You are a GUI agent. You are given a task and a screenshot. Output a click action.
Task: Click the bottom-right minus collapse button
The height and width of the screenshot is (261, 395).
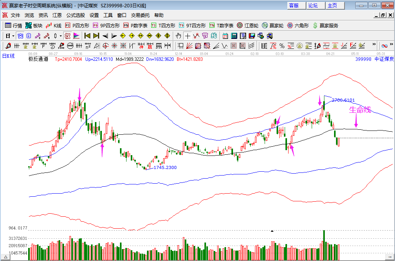(390, 257)
